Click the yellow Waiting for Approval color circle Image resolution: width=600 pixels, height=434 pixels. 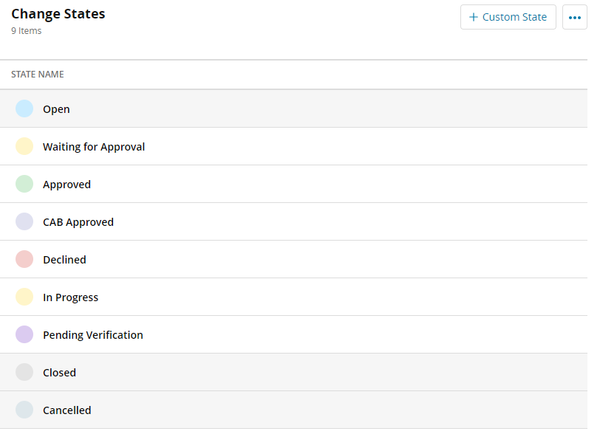click(24, 147)
